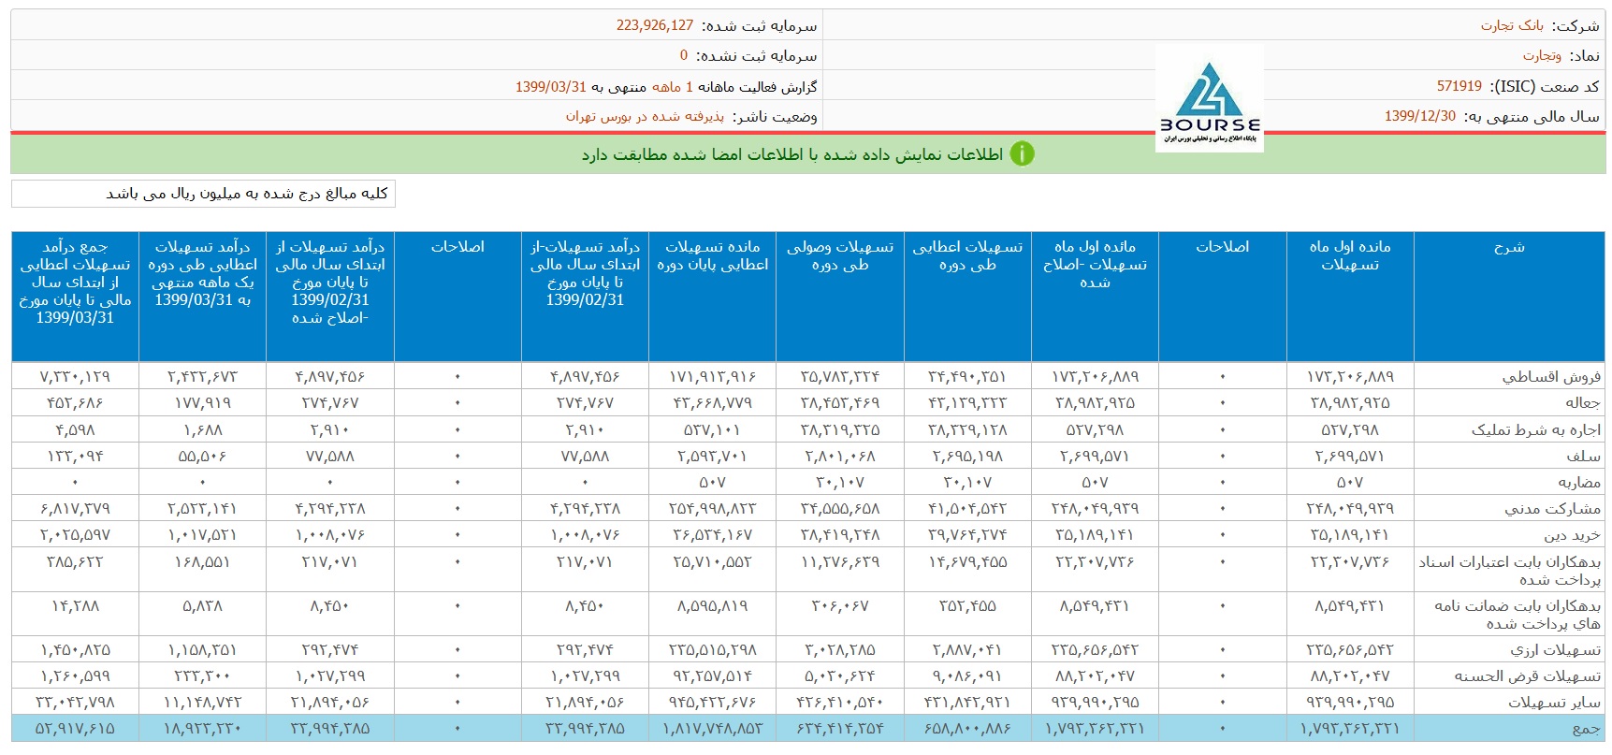Screen dimensions: 1612x755
Task: Click 'سایر تسهیلات' collected value '۴۲۶,۴۱۰,۵۴۰'
Action: click(840, 702)
